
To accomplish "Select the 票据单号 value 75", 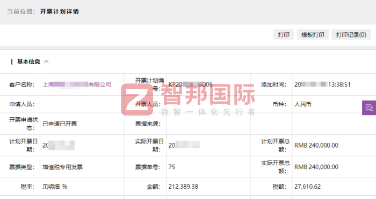I will coord(172,167).
